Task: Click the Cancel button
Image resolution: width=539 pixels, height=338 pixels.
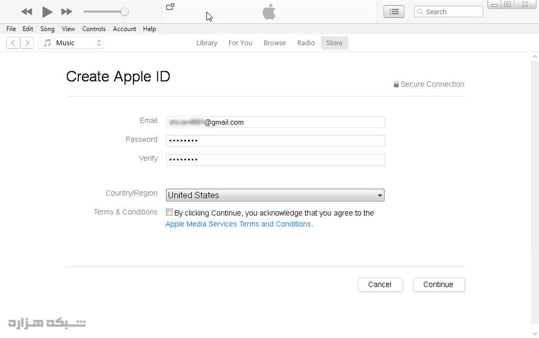Action: 380,285
